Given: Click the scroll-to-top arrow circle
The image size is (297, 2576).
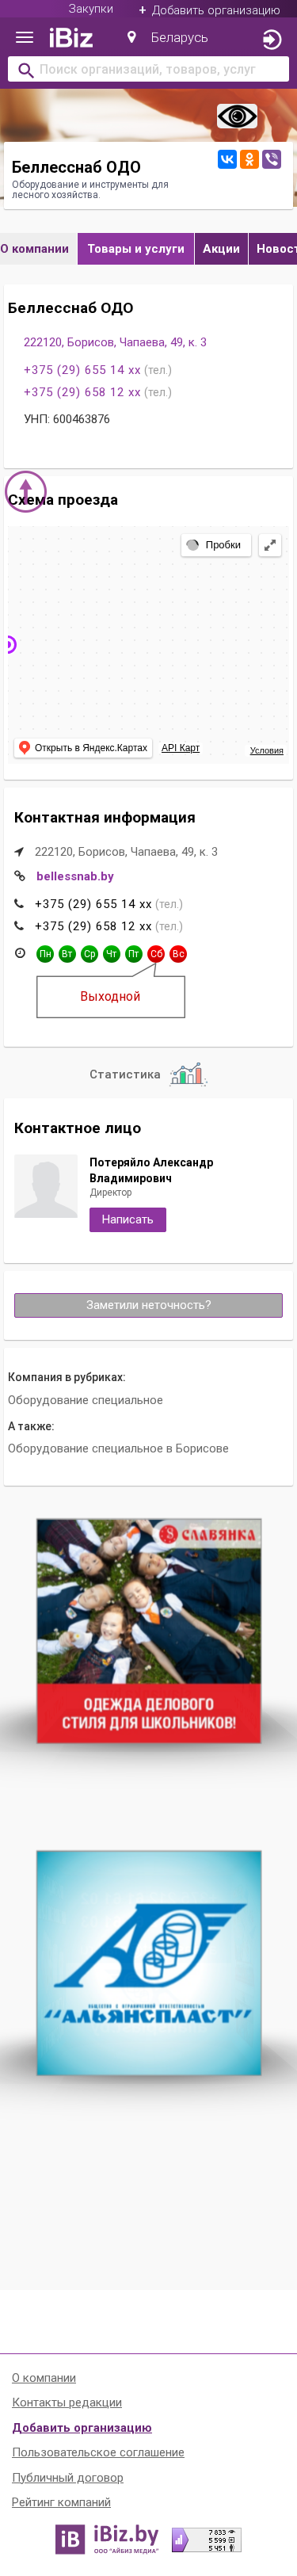Looking at the screenshot, I should pos(26,491).
